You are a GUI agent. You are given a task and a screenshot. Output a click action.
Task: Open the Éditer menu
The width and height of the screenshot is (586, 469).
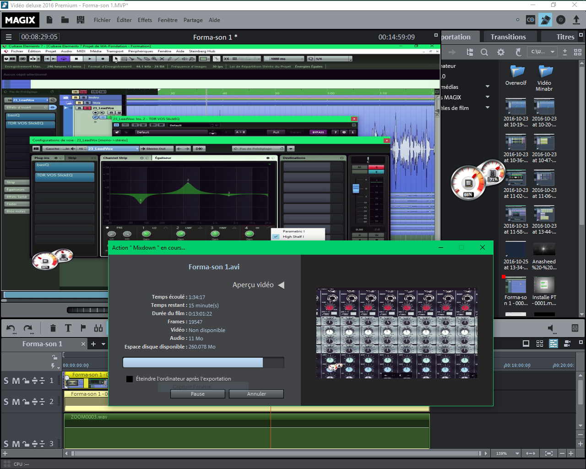(x=124, y=20)
